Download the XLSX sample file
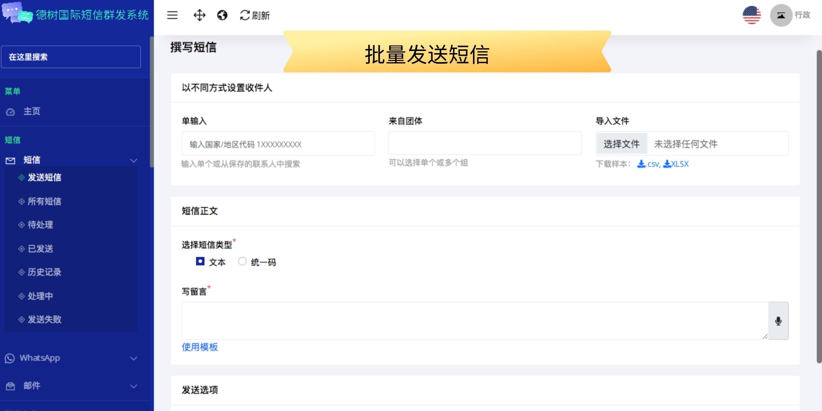Viewport: 822px width, 411px height. 676,164
